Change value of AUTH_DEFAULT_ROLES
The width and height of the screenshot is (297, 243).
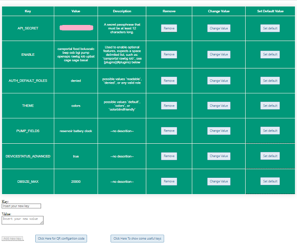tap(219, 81)
